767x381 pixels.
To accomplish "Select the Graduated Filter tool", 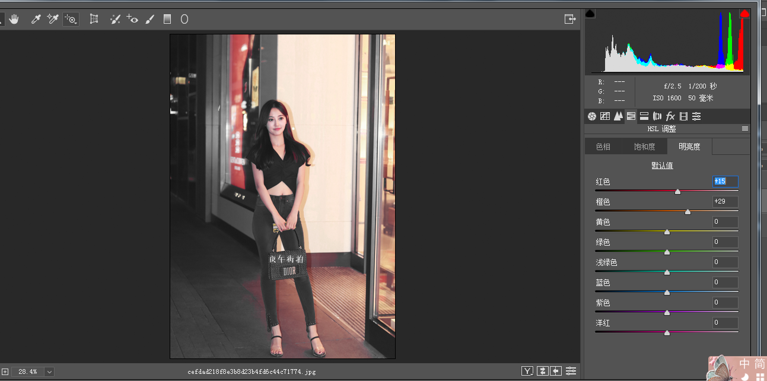I will point(167,19).
